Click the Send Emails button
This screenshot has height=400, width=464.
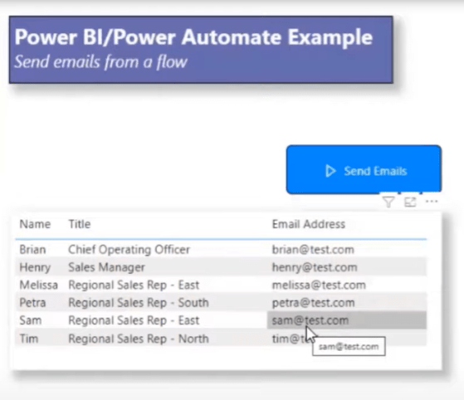click(x=364, y=169)
